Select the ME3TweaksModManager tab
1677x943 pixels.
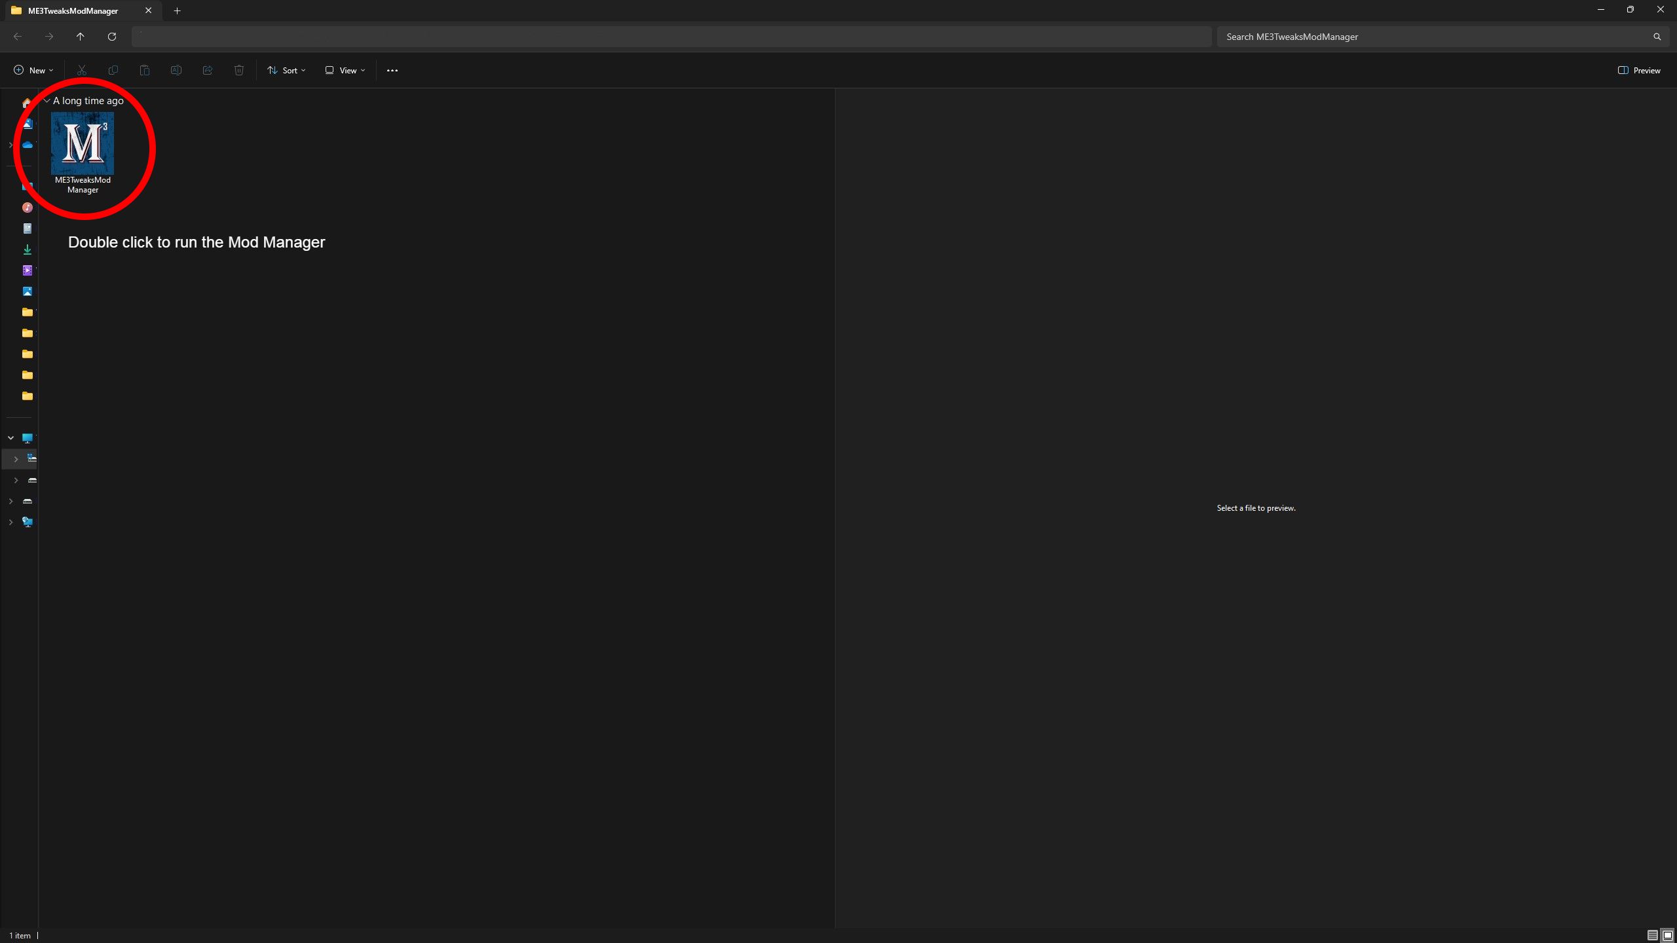click(73, 10)
